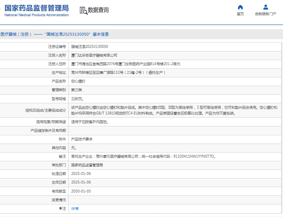Select the address starting 常州市钟楼区
The width and height of the screenshot is (283, 217).
click(x=118, y=72)
